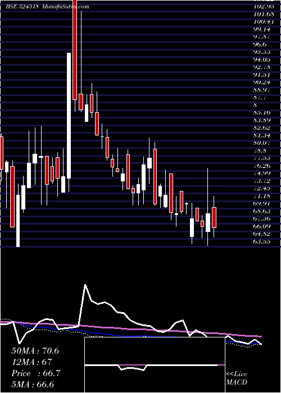Click the tallest white candlestick body
Screen dimensions: 281x393
pyautogui.click(x=69, y=116)
